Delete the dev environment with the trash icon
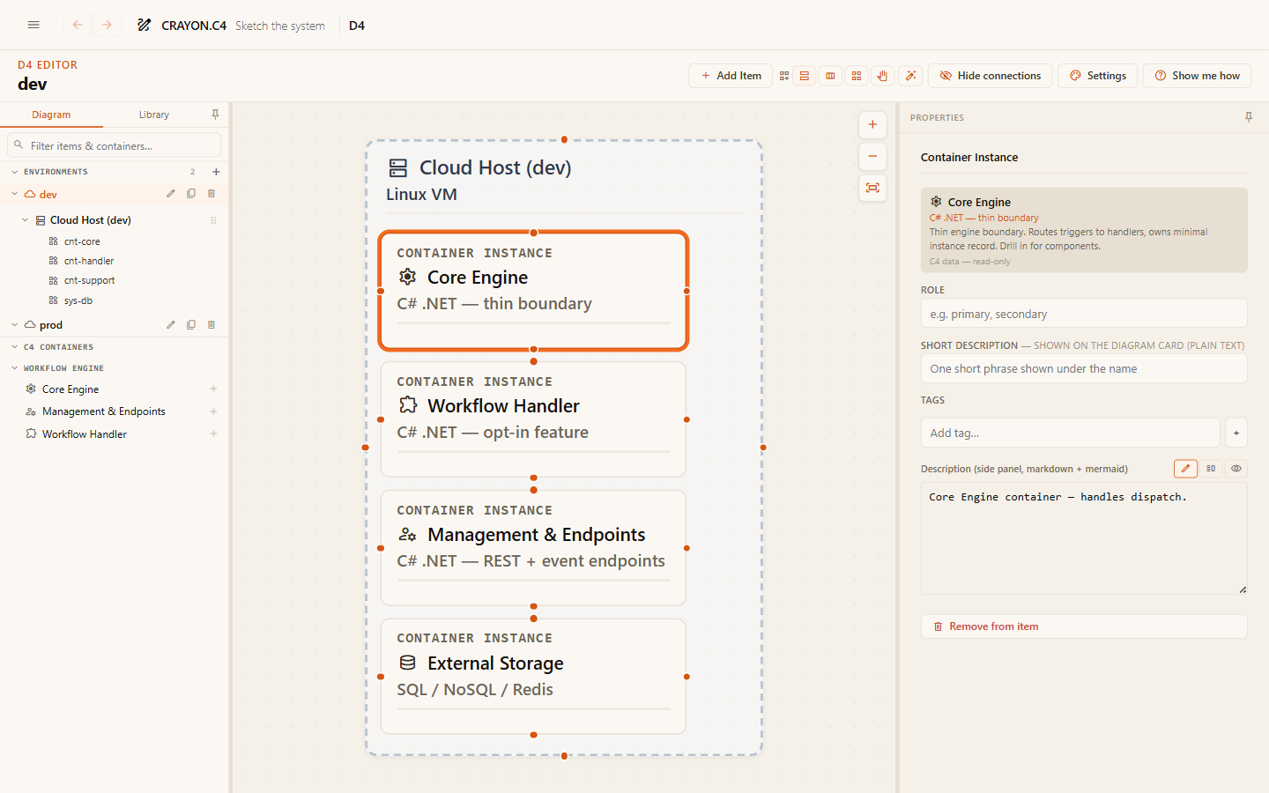Screen dimensions: 1269x793 pyautogui.click(x=211, y=194)
